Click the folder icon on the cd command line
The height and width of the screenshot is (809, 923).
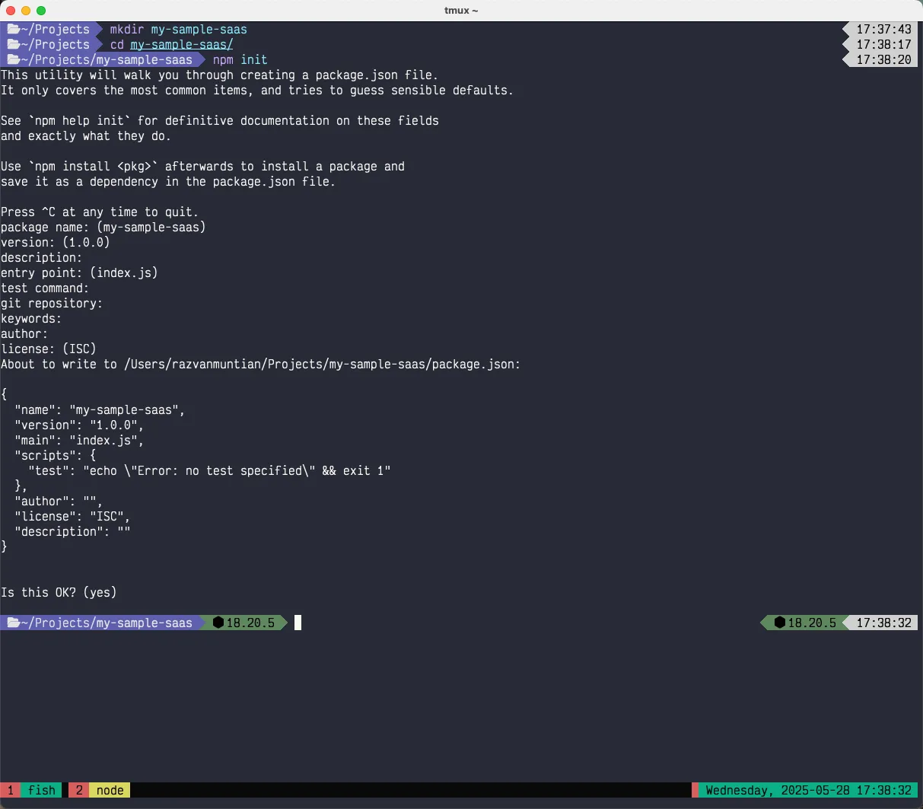point(13,45)
